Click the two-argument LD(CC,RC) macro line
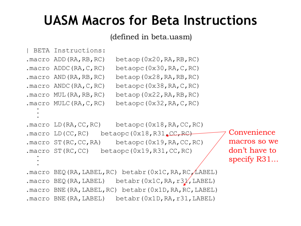The height and width of the screenshot is (226, 301). tap(109, 134)
